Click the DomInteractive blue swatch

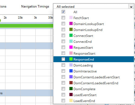click(71, 71)
